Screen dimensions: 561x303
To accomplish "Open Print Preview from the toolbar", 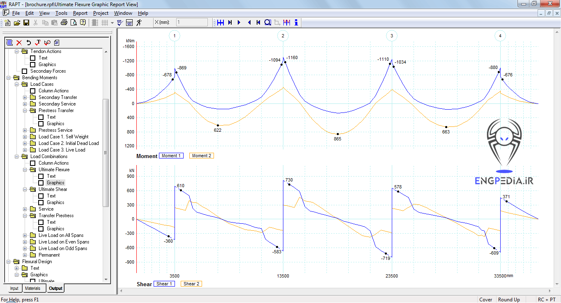I will coord(74,23).
